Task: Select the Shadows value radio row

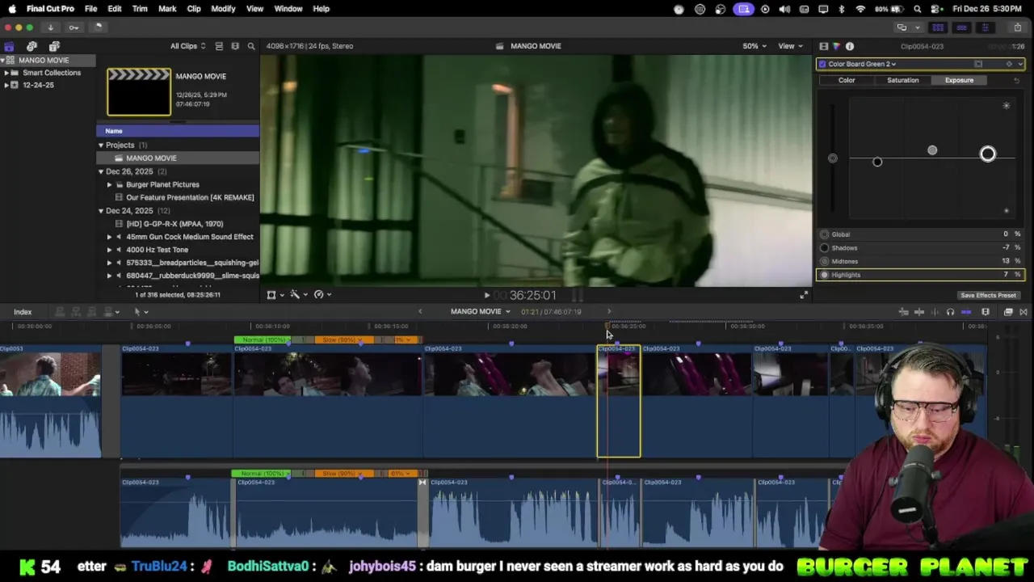Action: tap(920, 248)
